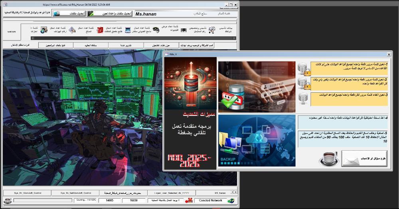Click the Nfo_X dialog title bar icon

167,54
